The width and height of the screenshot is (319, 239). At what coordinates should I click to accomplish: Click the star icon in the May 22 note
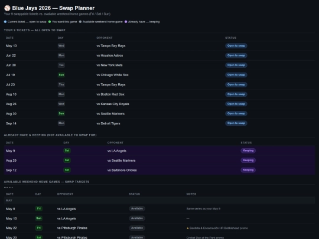click(188, 228)
